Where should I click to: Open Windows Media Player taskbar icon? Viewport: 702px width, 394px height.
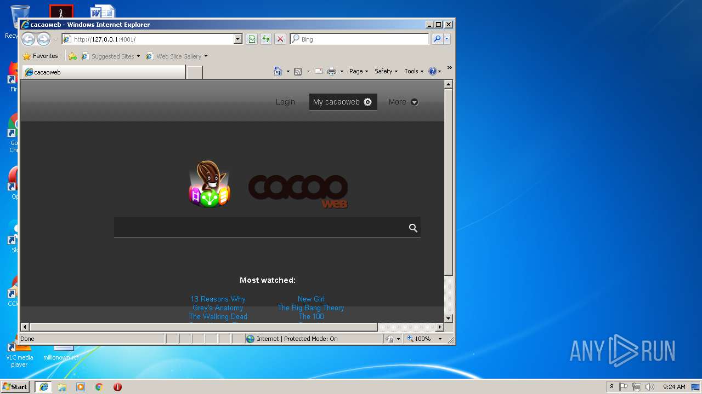click(x=81, y=387)
